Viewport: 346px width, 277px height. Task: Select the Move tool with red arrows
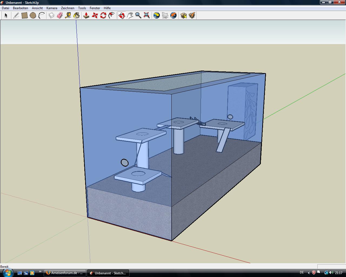pyautogui.click(x=95, y=15)
